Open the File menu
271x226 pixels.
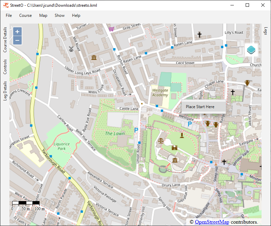(9, 15)
